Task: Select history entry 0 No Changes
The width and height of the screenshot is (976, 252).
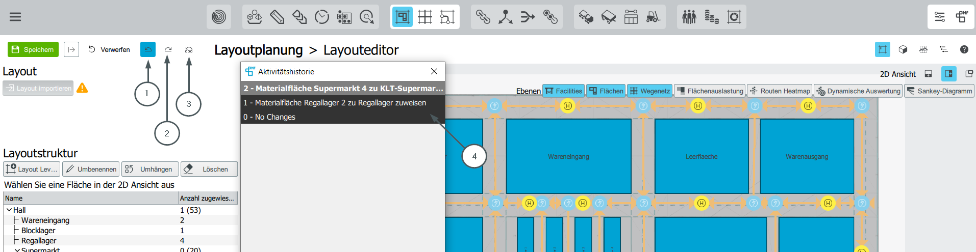Action: click(343, 117)
